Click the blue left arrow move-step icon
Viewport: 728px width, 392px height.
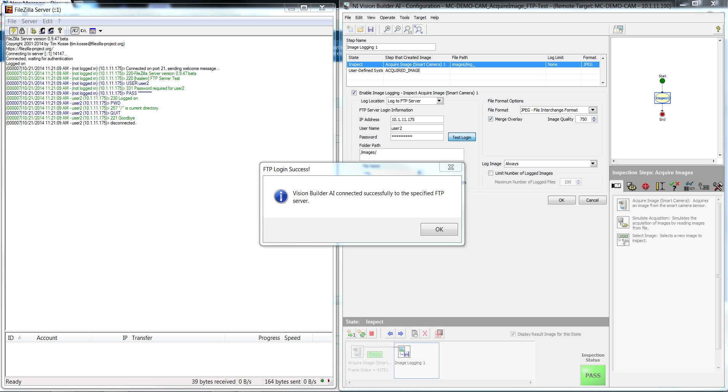click(x=390, y=334)
